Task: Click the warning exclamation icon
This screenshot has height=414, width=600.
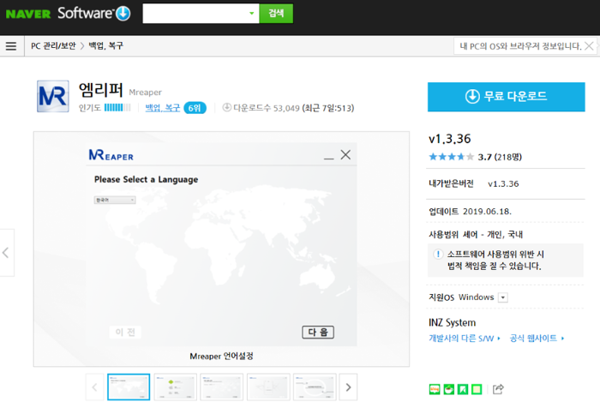Action: coord(438,254)
